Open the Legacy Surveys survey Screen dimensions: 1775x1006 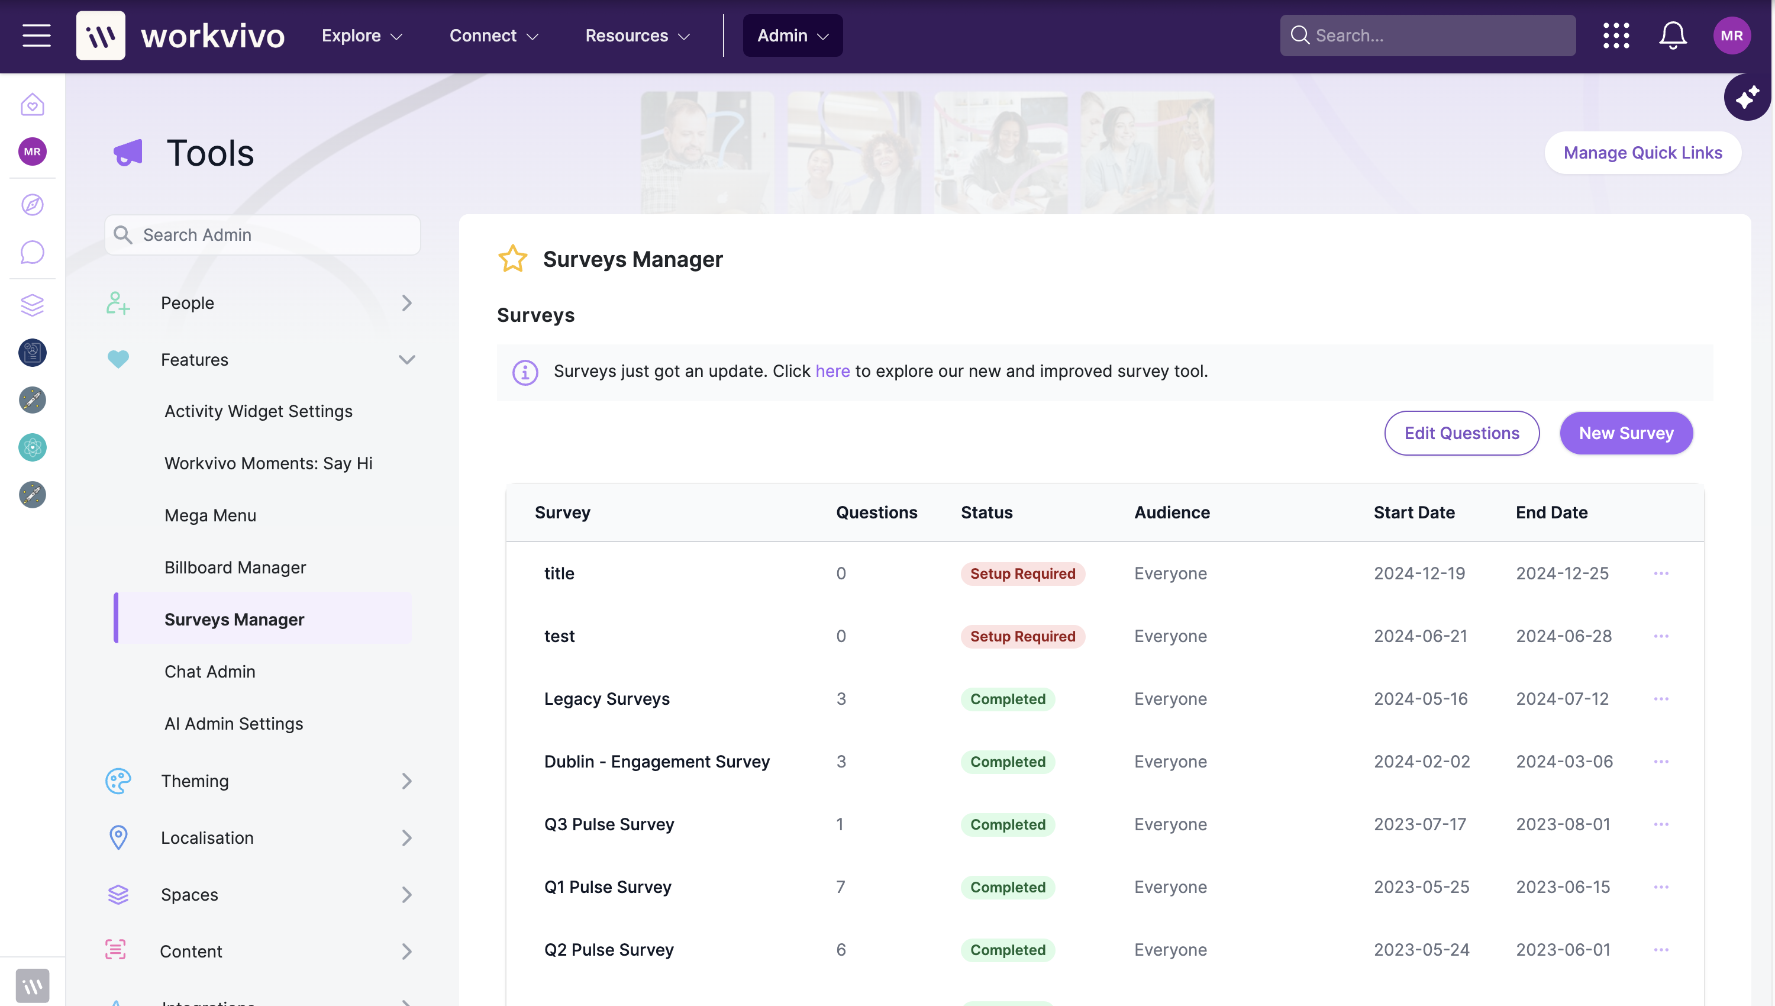[606, 698]
